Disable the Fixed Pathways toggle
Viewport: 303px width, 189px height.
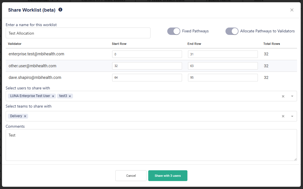click(174, 31)
